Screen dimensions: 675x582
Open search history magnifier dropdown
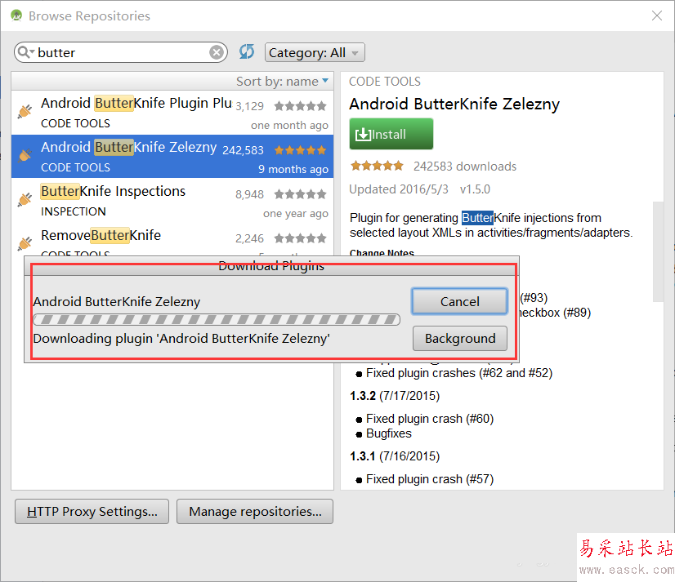pos(26,52)
